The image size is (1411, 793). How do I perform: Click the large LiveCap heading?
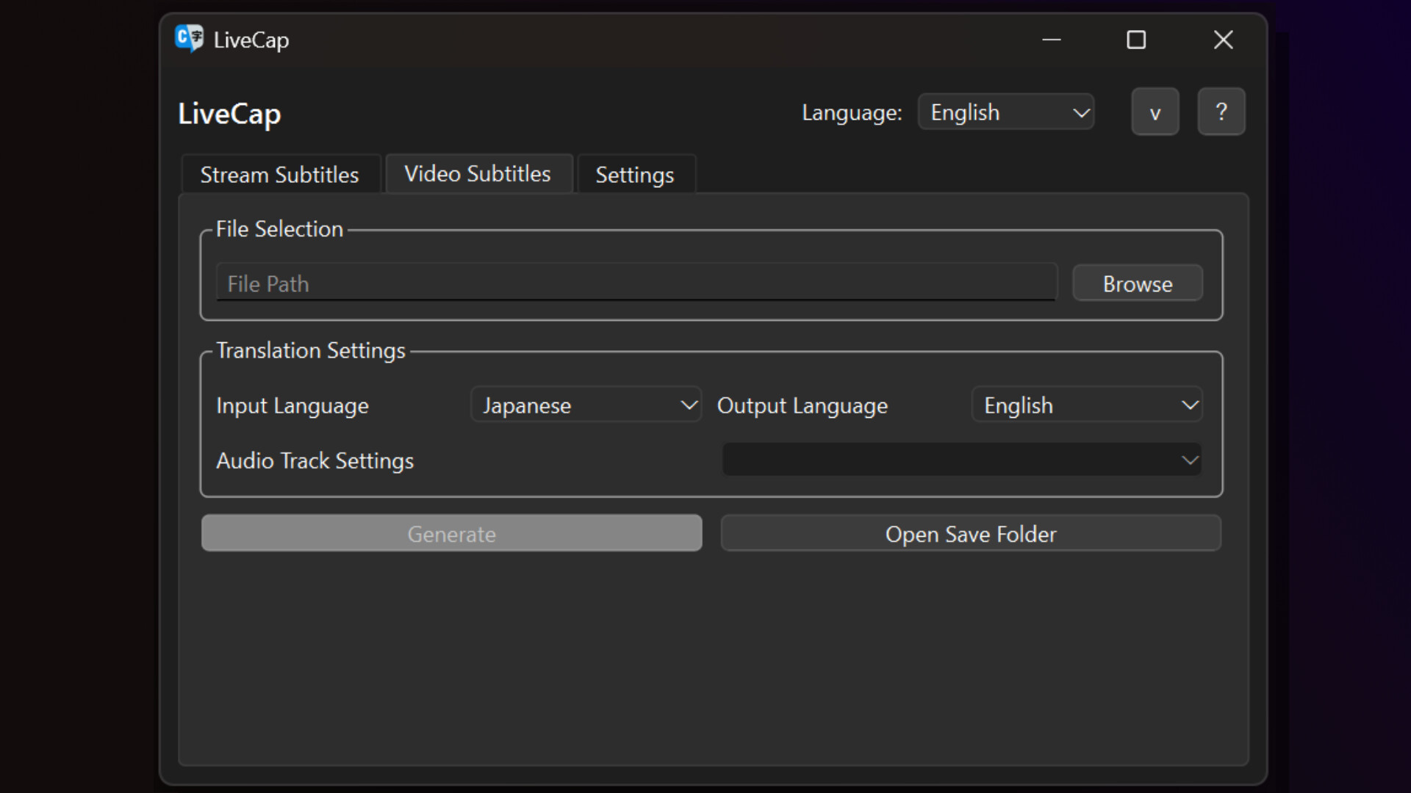229,115
